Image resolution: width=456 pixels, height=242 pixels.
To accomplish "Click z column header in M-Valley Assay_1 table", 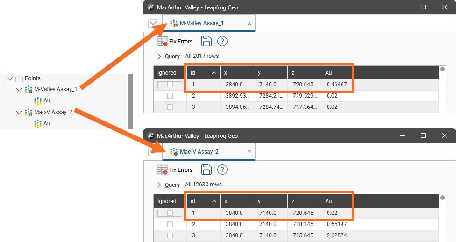I will 304,73.
